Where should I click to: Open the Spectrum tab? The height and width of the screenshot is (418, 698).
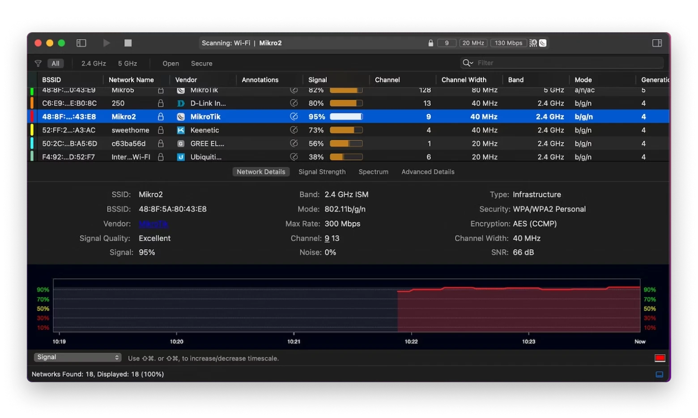pyautogui.click(x=374, y=172)
